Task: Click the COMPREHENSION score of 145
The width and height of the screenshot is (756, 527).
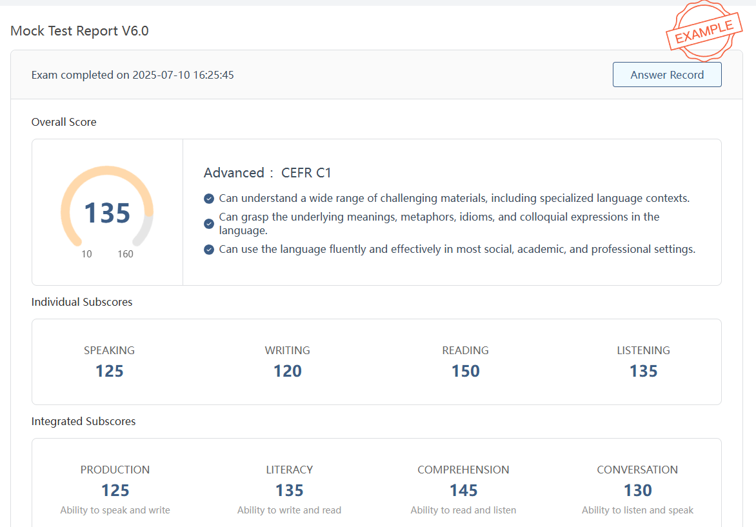Action: click(463, 490)
